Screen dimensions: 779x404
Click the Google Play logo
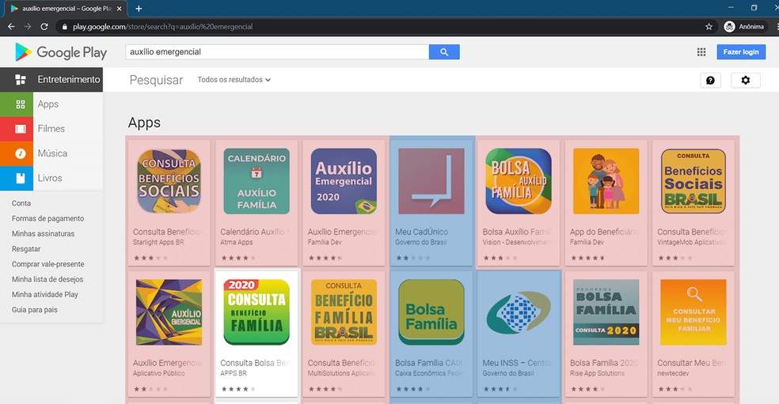coord(61,52)
